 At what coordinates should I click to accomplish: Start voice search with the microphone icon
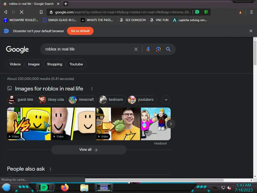[x=148, y=49]
